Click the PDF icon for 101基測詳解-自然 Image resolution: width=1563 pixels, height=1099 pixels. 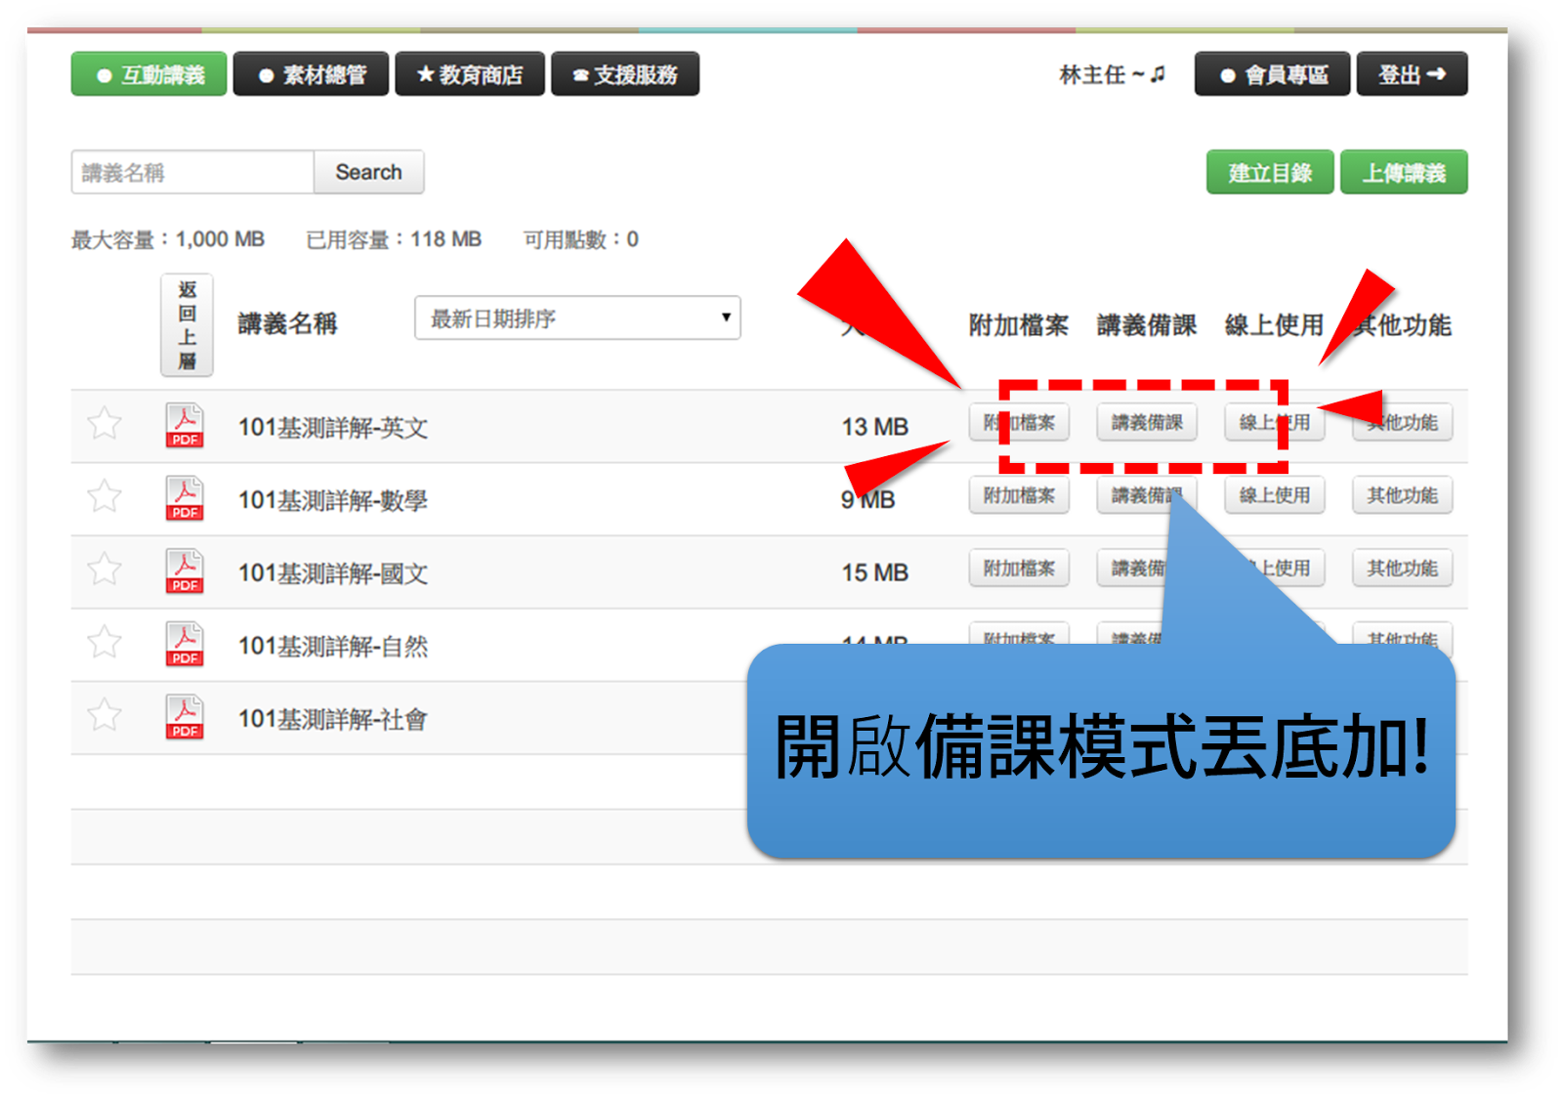[185, 645]
